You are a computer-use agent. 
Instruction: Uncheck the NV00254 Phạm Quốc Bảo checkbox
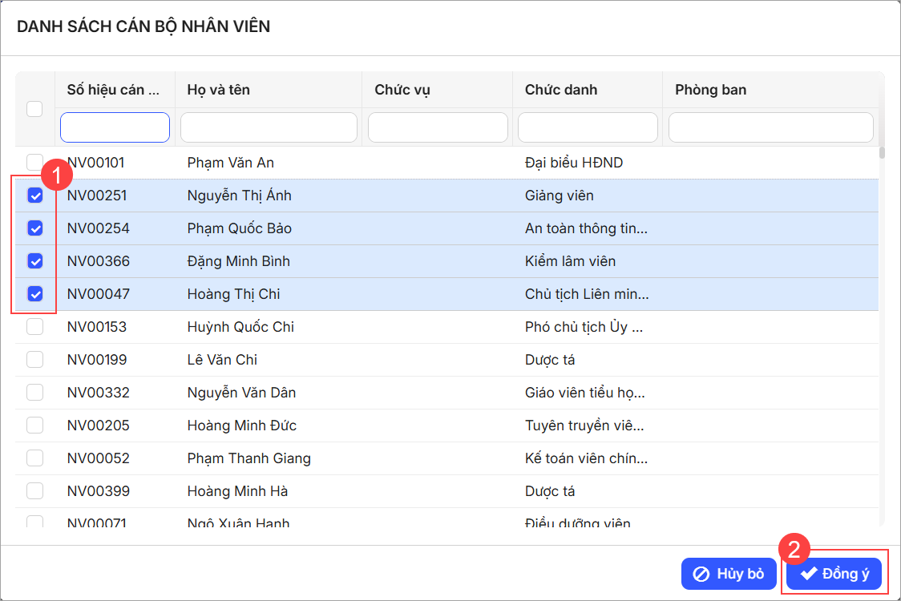(35, 228)
